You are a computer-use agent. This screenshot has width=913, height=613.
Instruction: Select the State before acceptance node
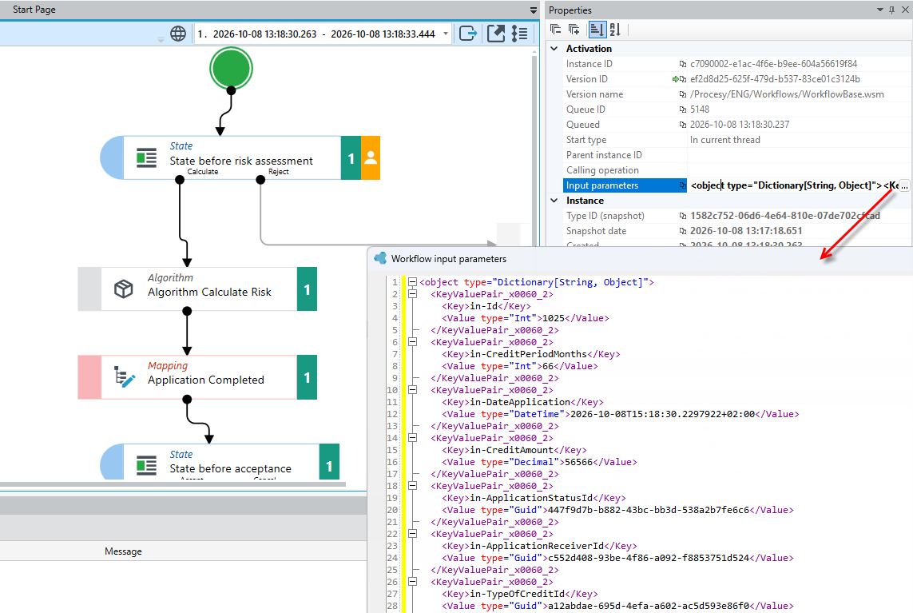coord(220,462)
